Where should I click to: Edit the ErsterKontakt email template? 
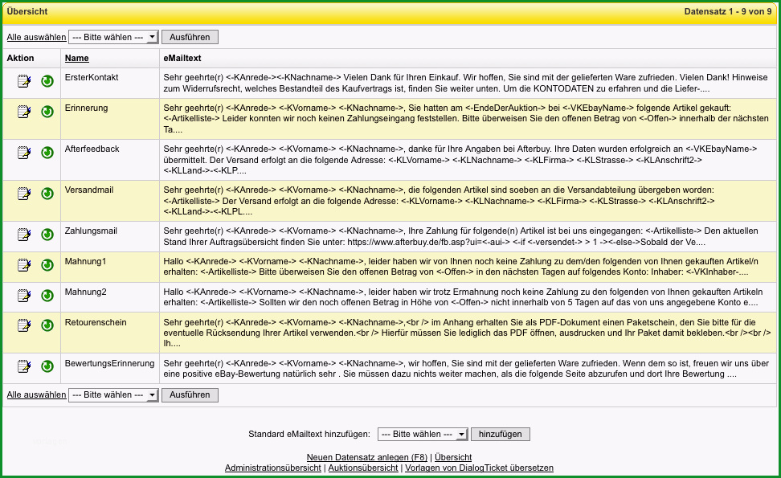click(24, 81)
